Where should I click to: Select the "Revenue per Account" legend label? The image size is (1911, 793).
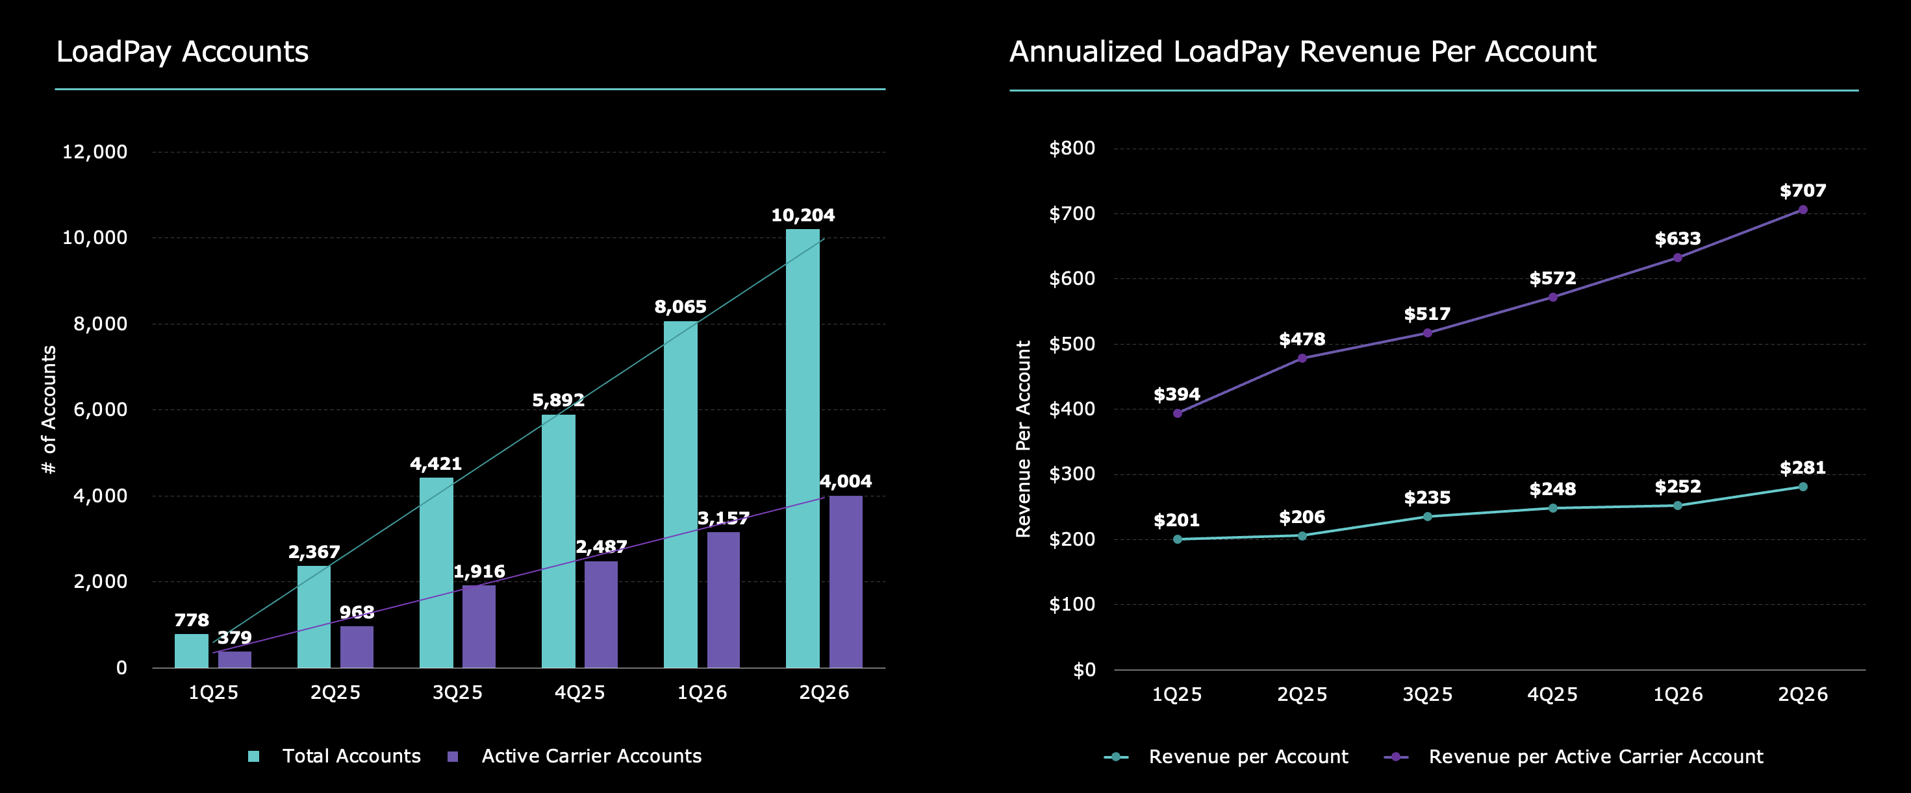[x=1248, y=757]
